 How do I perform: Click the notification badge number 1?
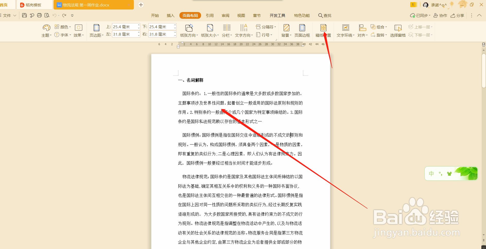click(413, 5)
